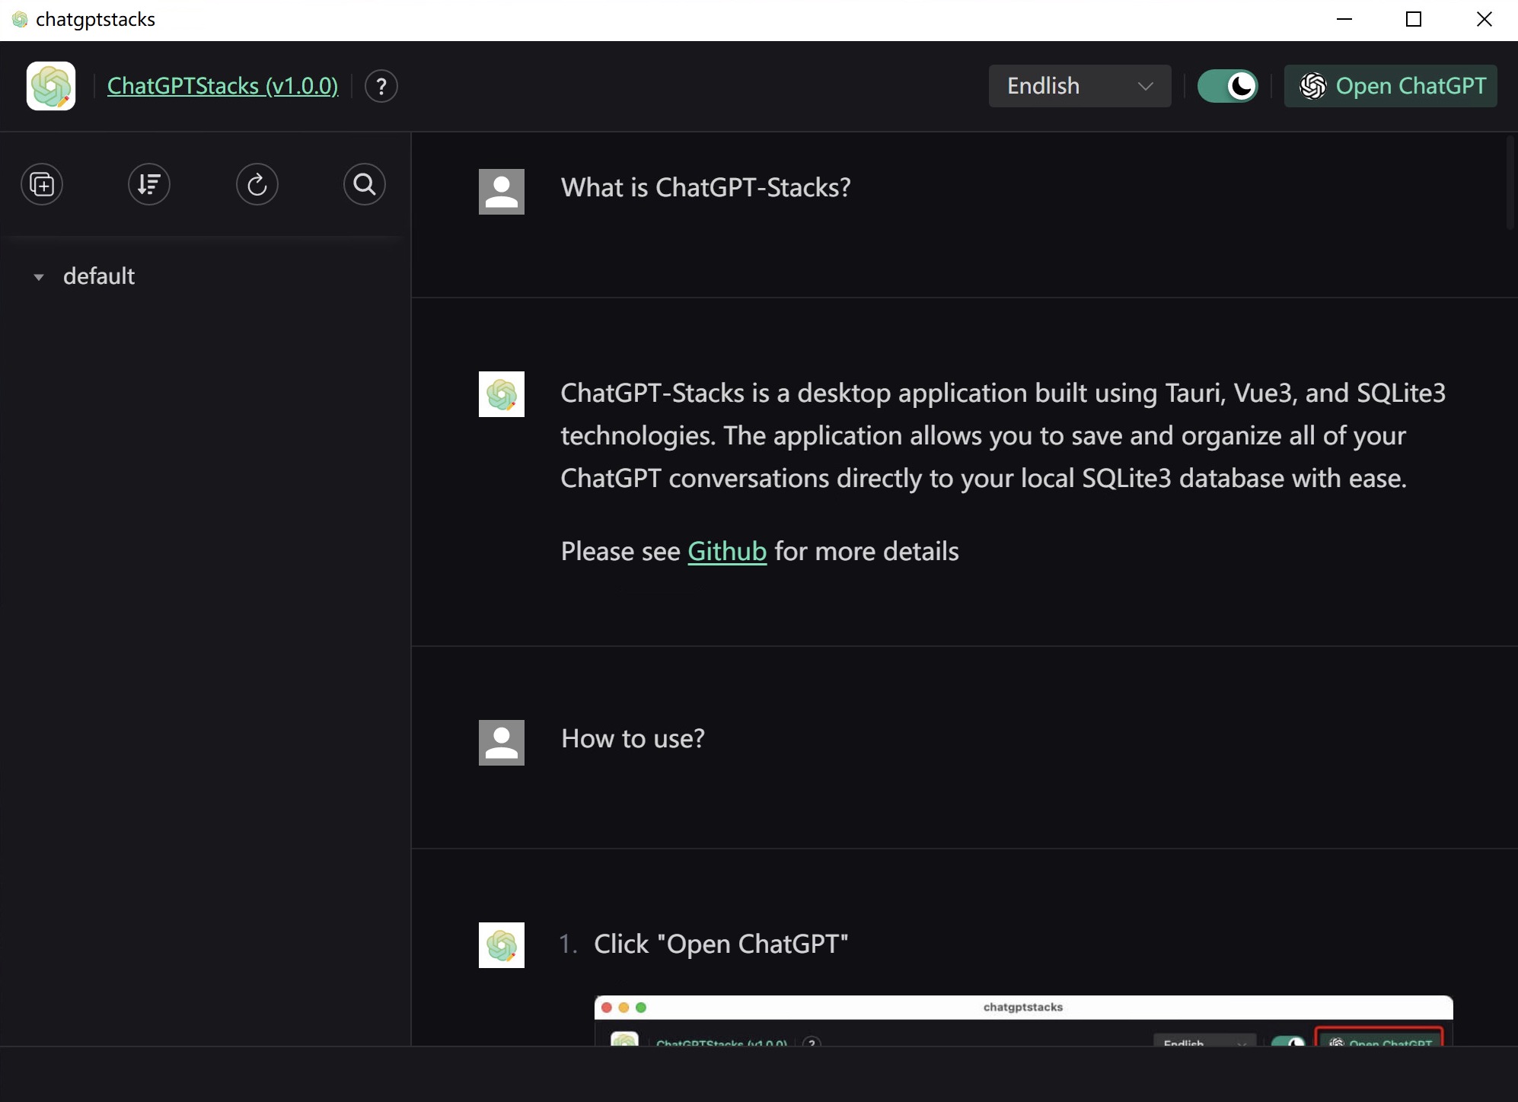Open the sidebar search magnifier icon
The width and height of the screenshot is (1518, 1102).
365,184
